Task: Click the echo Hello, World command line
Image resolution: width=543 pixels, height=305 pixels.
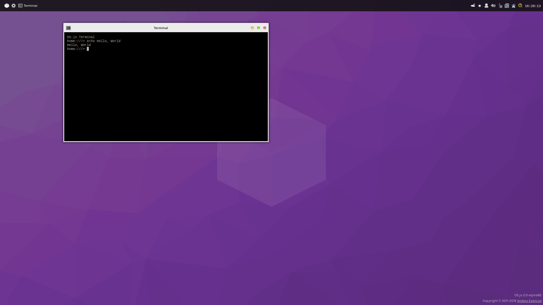Action: coord(94,41)
